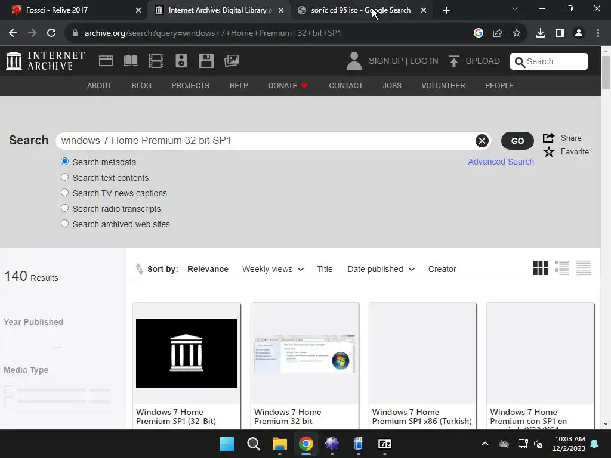Viewport: 611px width, 458px height.
Task: Clear the search query with X
Action: [x=482, y=141]
